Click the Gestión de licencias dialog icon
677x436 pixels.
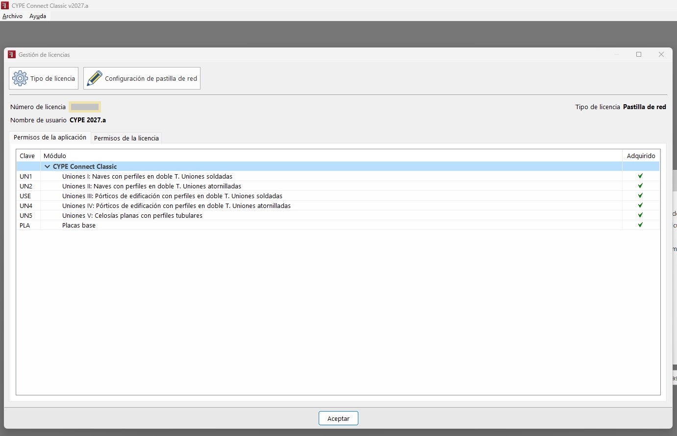pos(12,54)
